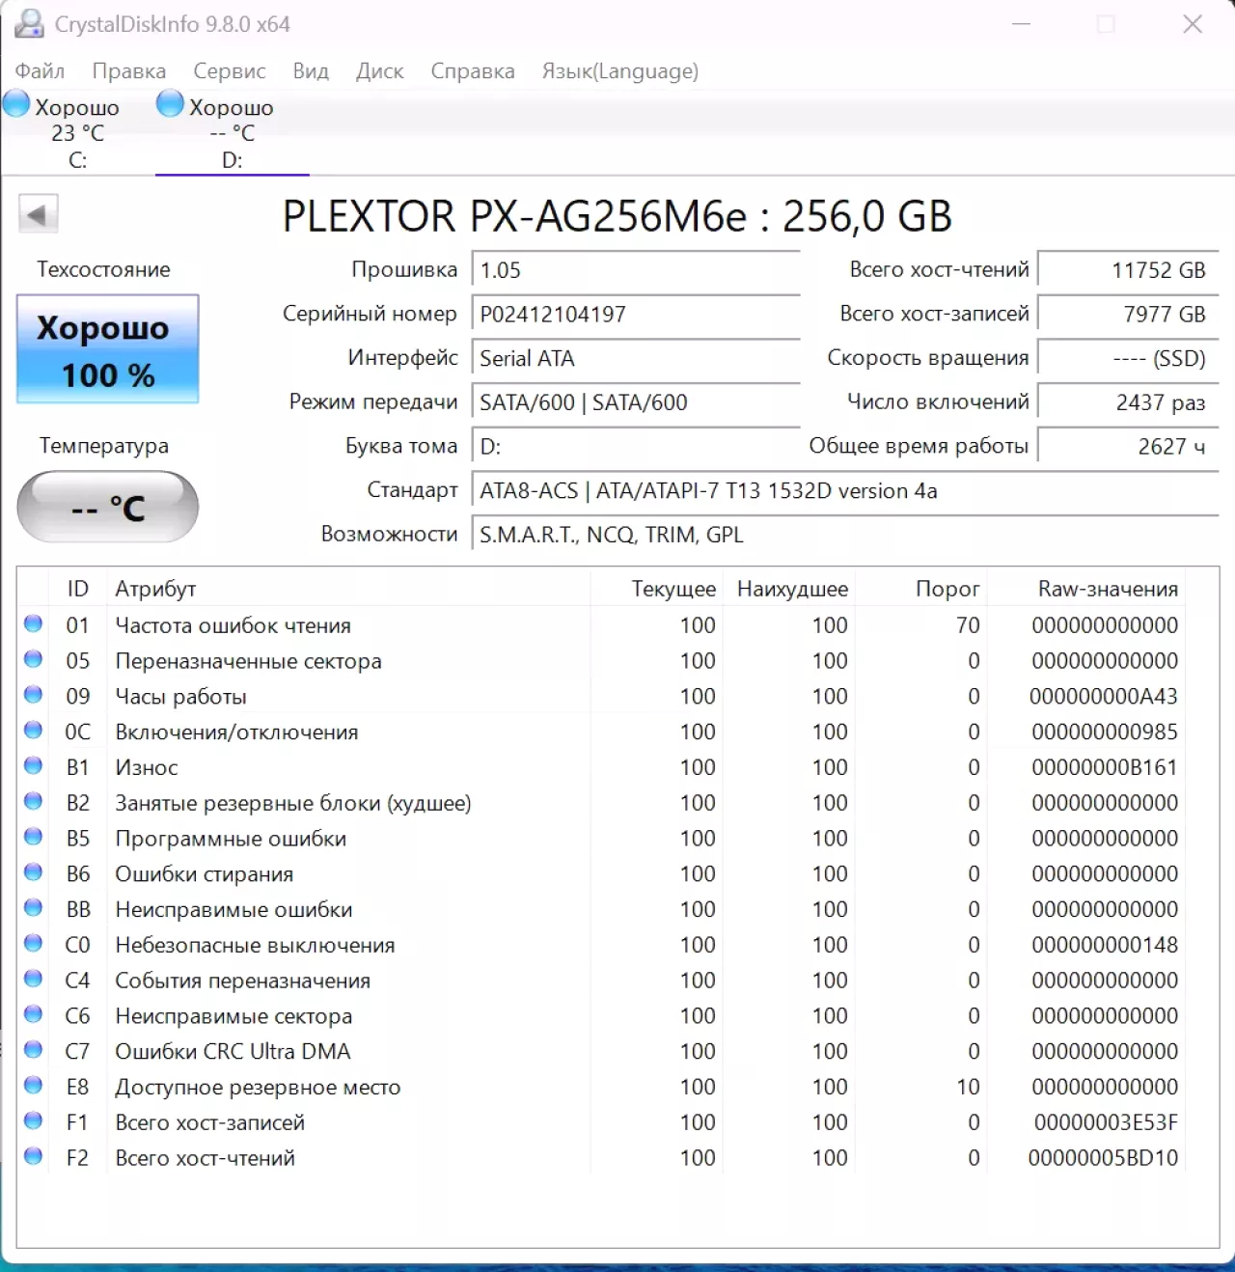Click status dot of attribute 01 row
Screen dimensions: 1235x1272
pyautogui.click(x=34, y=624)
